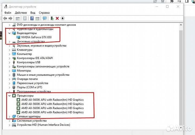The width and height of the screenshot is (195, 135).
Task: Click the Update driver toolbar icon
Action: [52, 18]
